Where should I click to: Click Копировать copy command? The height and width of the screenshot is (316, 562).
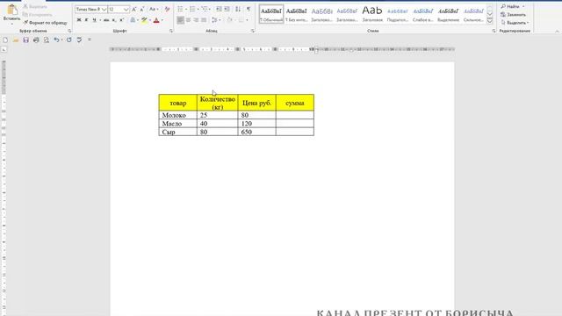tap(37, 15)
